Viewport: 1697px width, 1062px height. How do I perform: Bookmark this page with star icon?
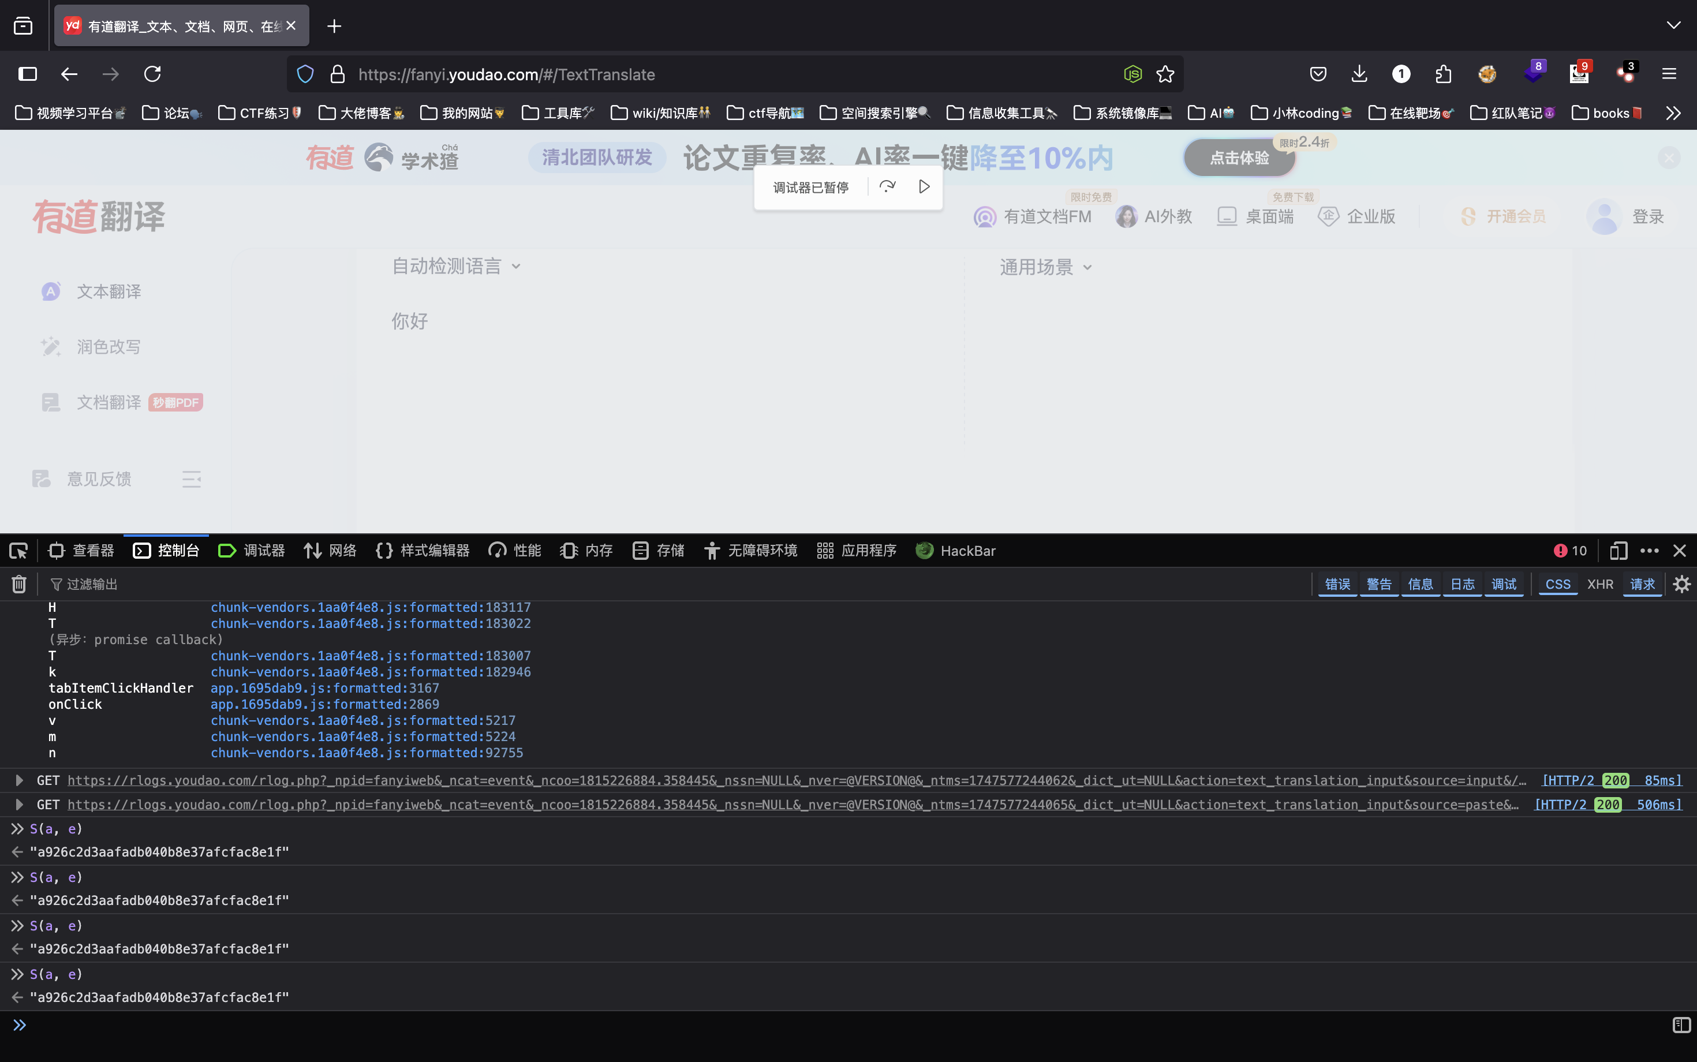coord(1165,74)
